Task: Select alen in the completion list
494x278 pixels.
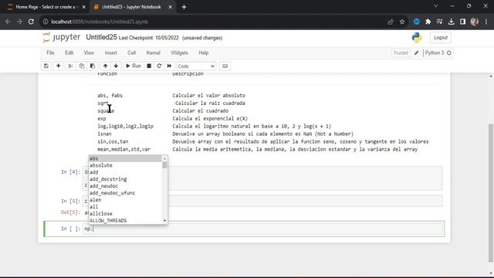Action: pyautogui.click(x=125, y=200)
